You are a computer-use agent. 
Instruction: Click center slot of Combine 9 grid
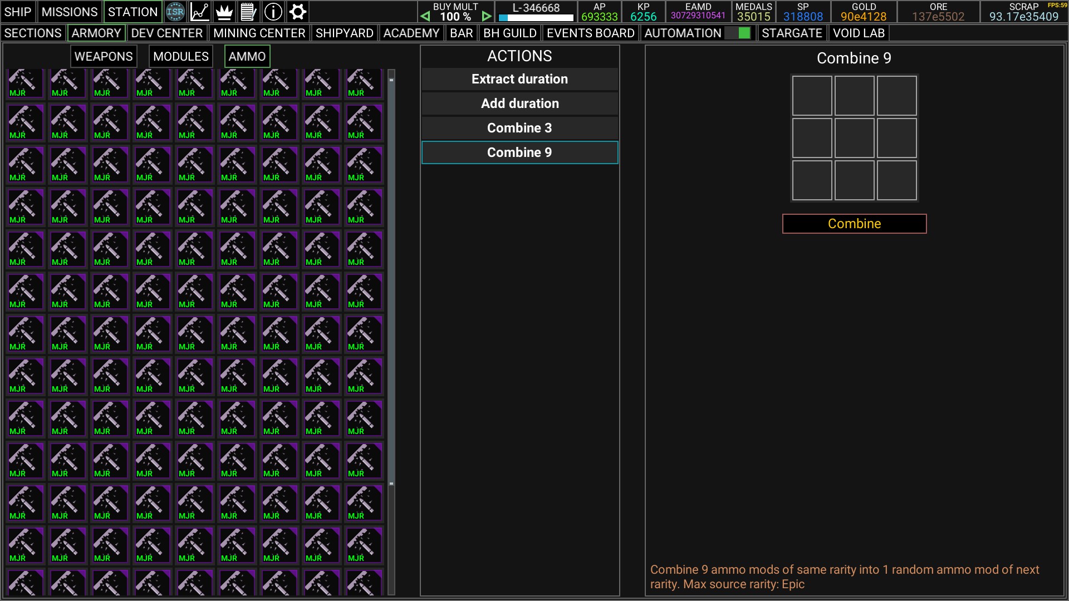pos(854,138)
